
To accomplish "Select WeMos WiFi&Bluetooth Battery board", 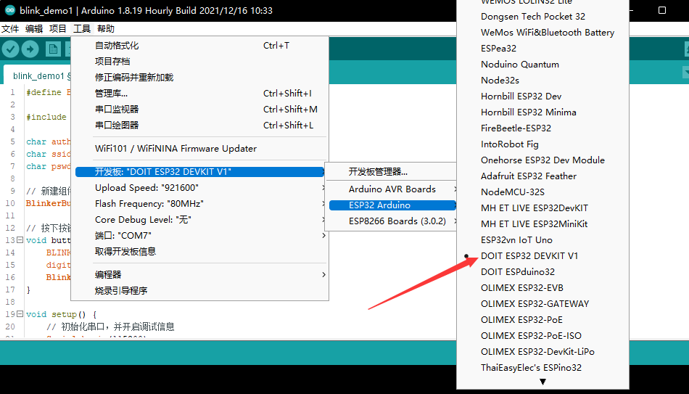I will pyautogui.click(x=542, y=32).
